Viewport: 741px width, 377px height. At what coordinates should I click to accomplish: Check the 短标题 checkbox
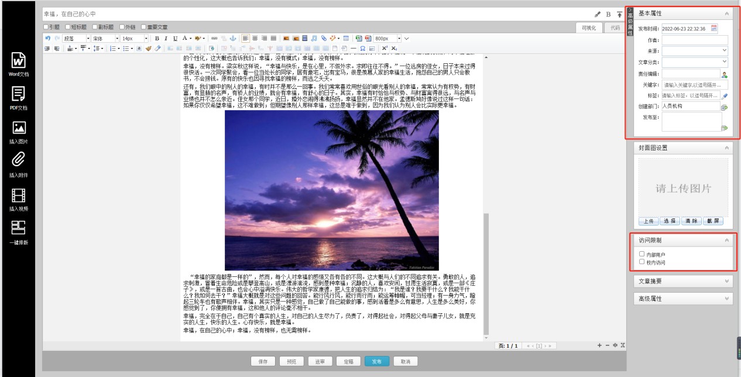tap(68, 27)
